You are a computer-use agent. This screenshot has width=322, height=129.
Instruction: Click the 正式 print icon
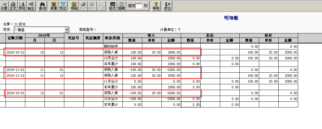(x=13, y=6)
